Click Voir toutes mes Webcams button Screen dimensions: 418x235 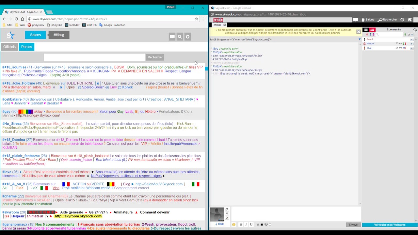pyautogui.click(x=390, y=225)
